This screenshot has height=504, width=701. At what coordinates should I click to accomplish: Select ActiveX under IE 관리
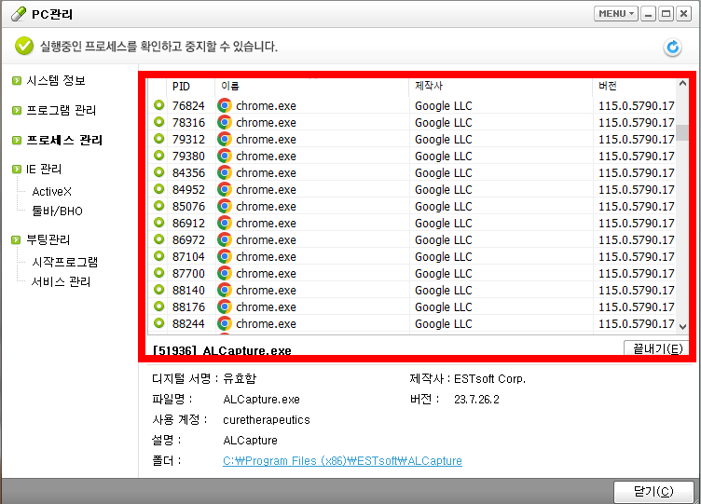coord(52,192)
